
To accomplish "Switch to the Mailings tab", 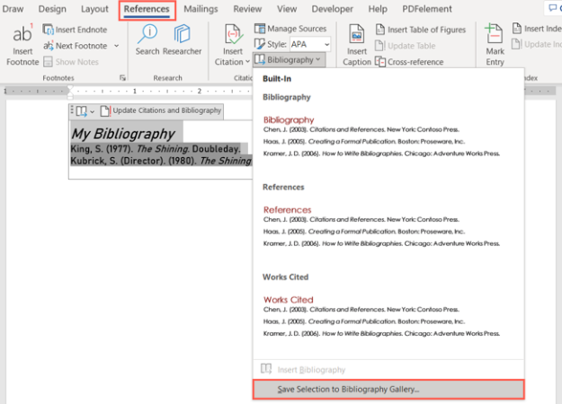I will pyautogui.click(x=201, y=9).
